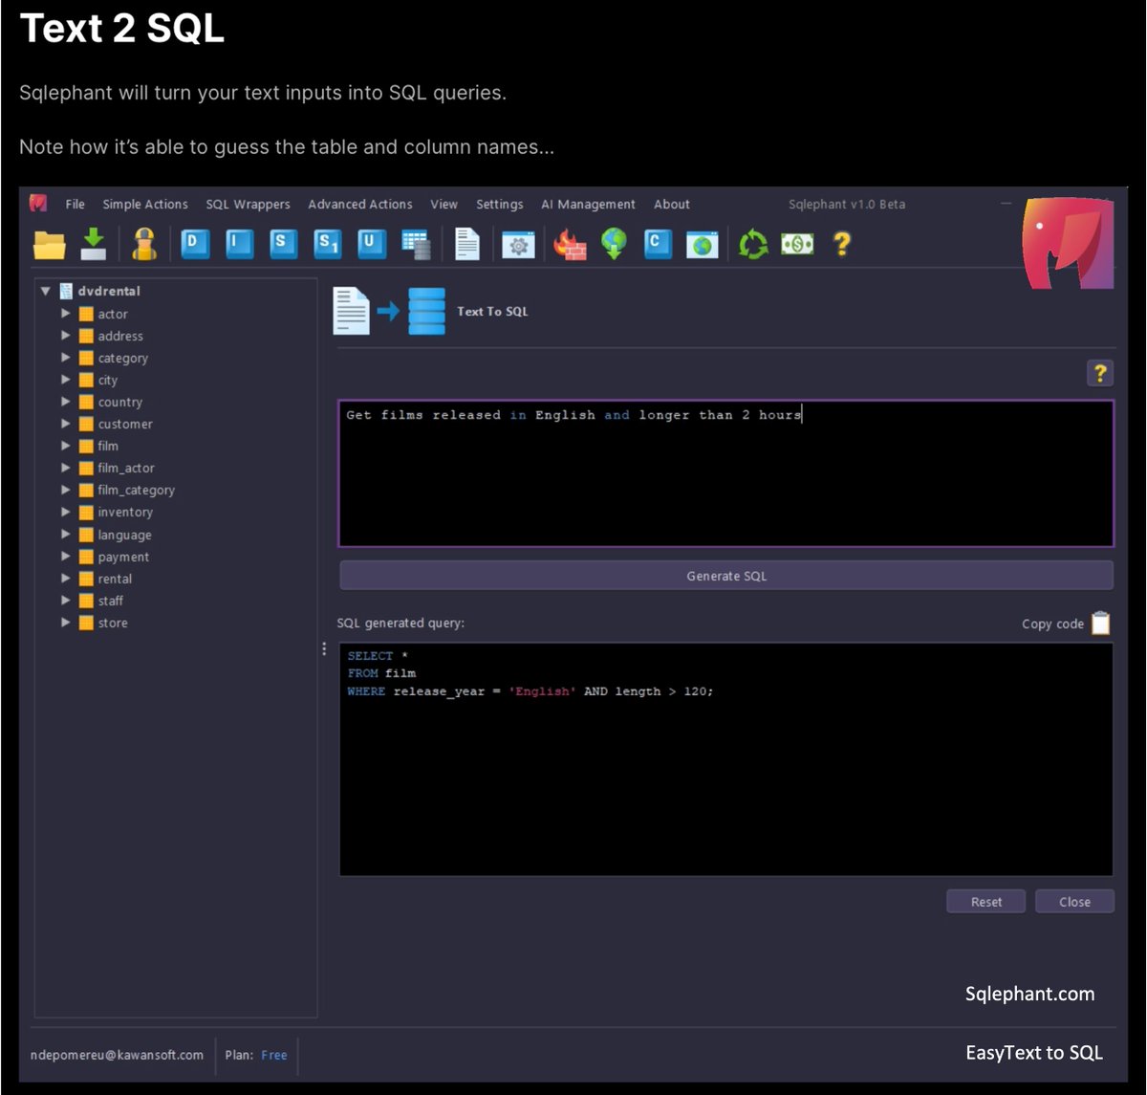This screenshot has width=1147, height=1095.
Task: Expand the address table node
Action: coord(66,335)
